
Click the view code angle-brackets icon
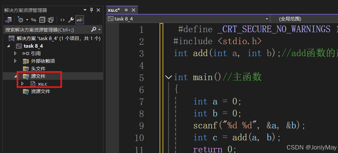[x=62, y=20]
